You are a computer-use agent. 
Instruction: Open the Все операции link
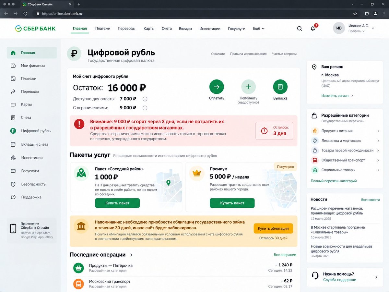coord(285,255)
